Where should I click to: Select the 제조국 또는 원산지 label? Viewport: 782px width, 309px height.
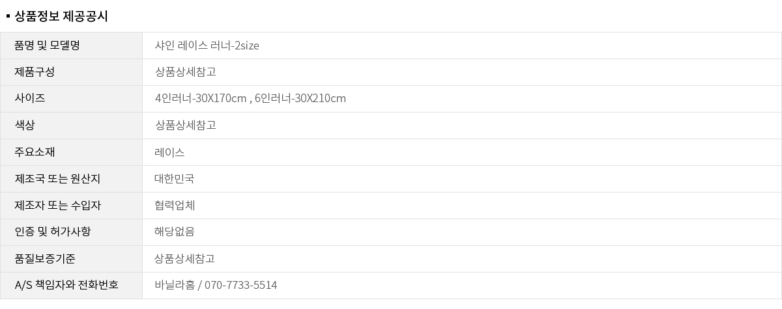coord(57,179)
